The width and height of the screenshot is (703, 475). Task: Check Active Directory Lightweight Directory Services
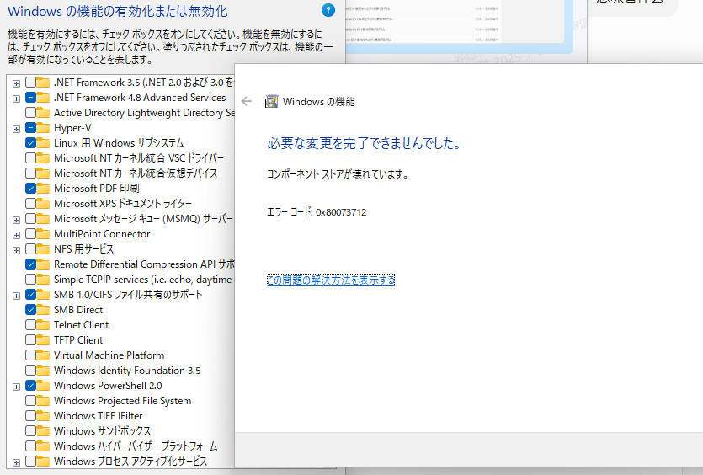tap(30, 113)
